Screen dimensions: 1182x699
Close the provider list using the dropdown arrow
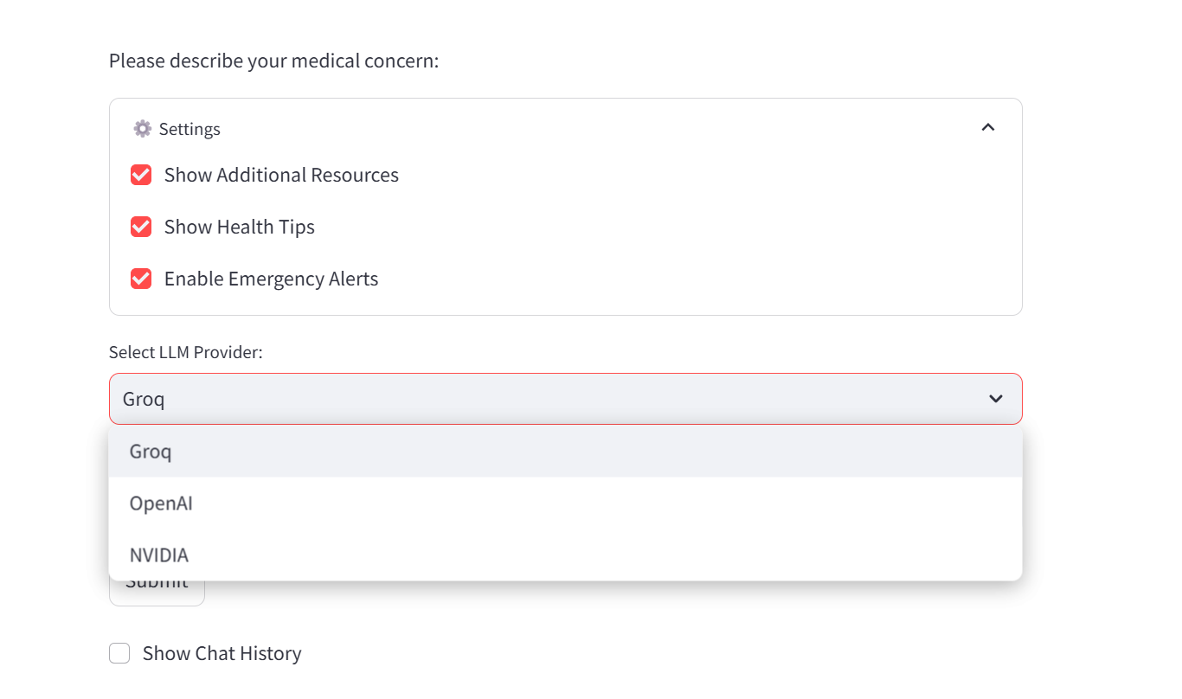pos(996,399)
